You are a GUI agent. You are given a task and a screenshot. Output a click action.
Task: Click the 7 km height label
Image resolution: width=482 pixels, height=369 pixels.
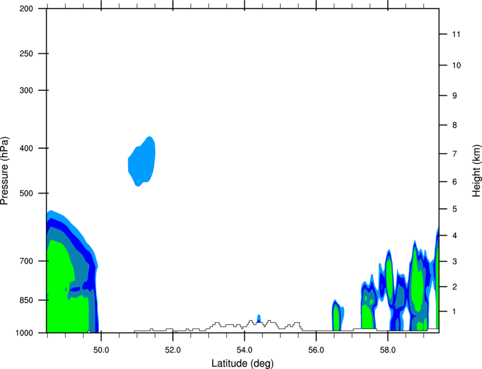pyautogui.click(x=454, y=154)
